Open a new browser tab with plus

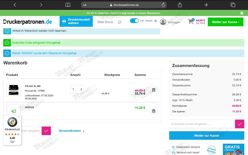(206, 5)
